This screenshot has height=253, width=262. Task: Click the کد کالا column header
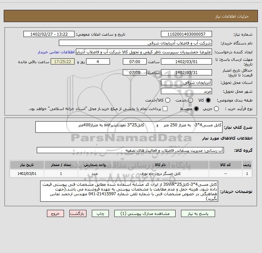click(225, 165)
